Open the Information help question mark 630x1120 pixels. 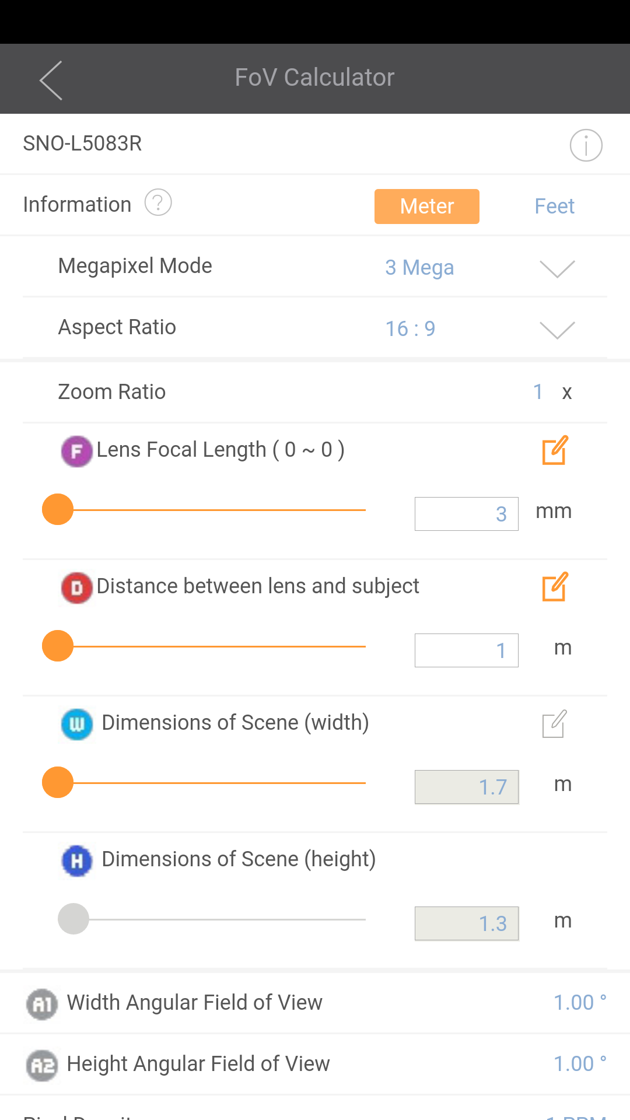(158, 203)
